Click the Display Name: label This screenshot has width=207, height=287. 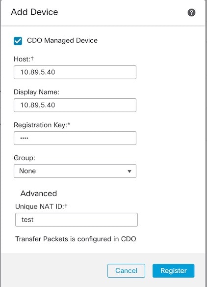pos(36,92)
